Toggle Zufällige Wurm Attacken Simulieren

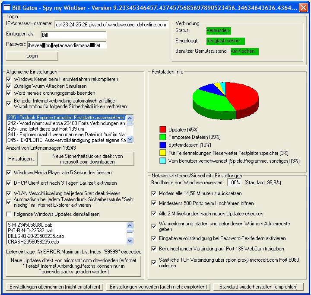[9, 86]
